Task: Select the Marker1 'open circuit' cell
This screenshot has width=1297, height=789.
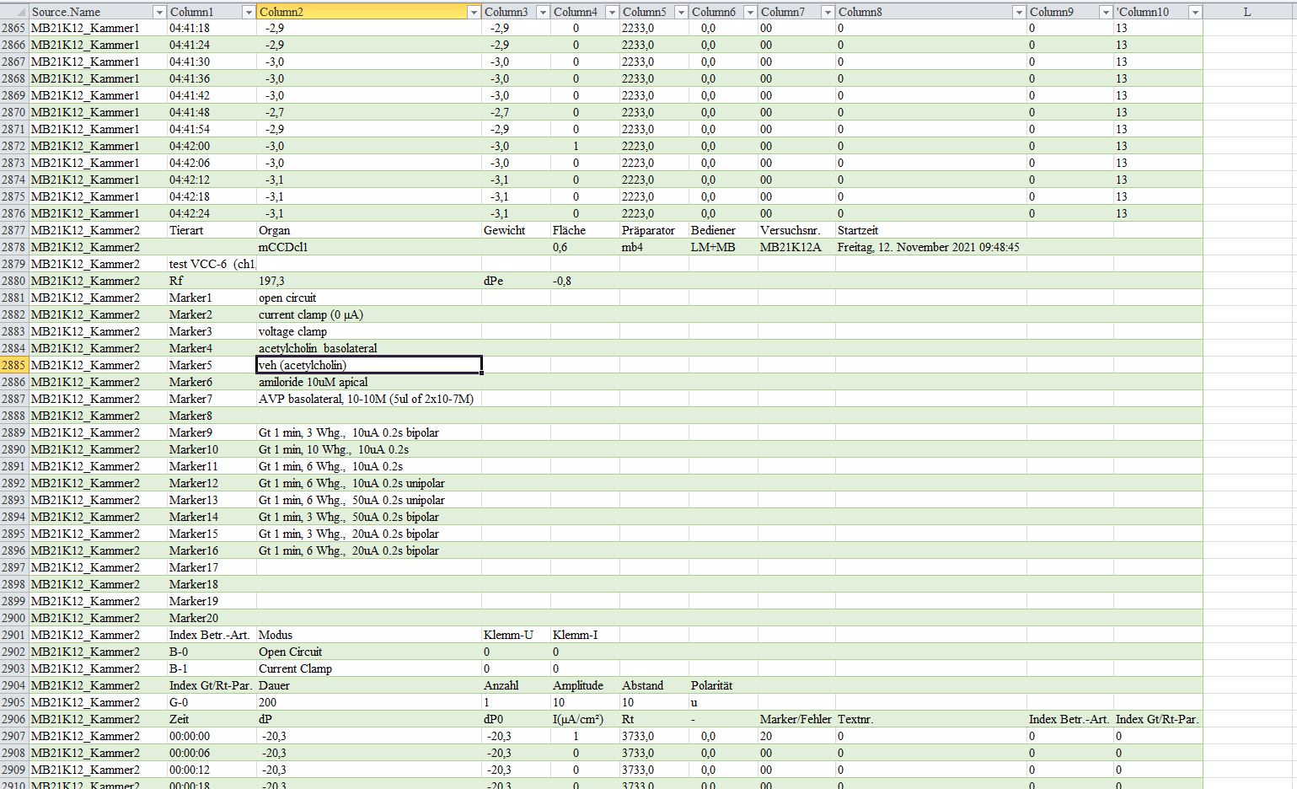Action: (368, 298)
